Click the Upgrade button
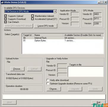 coord(75,89)
